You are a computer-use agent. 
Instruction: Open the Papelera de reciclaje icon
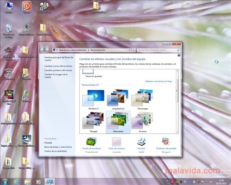click(9, 31)
